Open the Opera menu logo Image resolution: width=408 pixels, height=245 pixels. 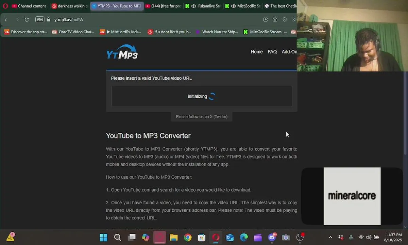(5, 6)
